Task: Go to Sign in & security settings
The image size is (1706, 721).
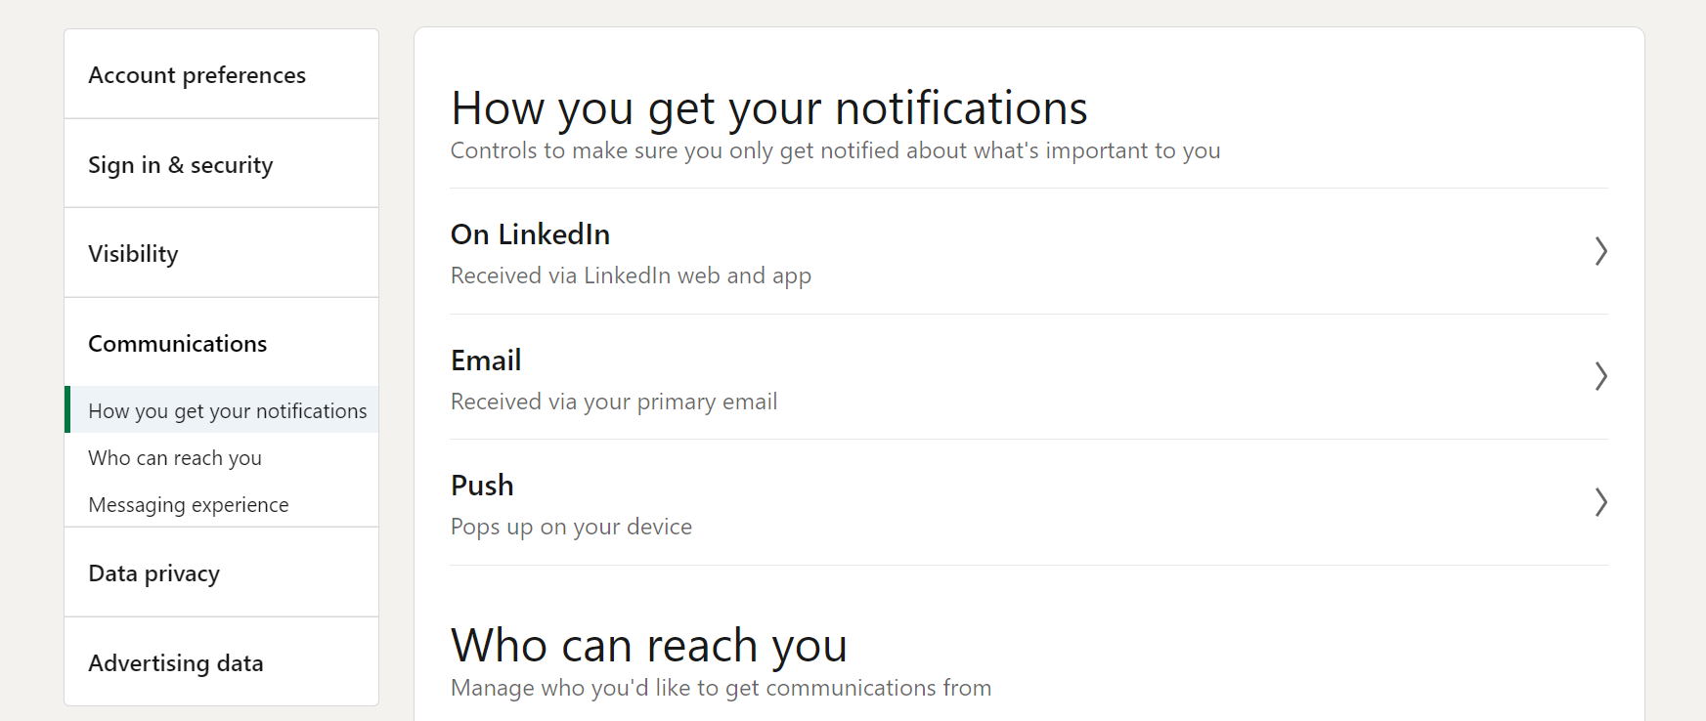Action: point(180,165)
